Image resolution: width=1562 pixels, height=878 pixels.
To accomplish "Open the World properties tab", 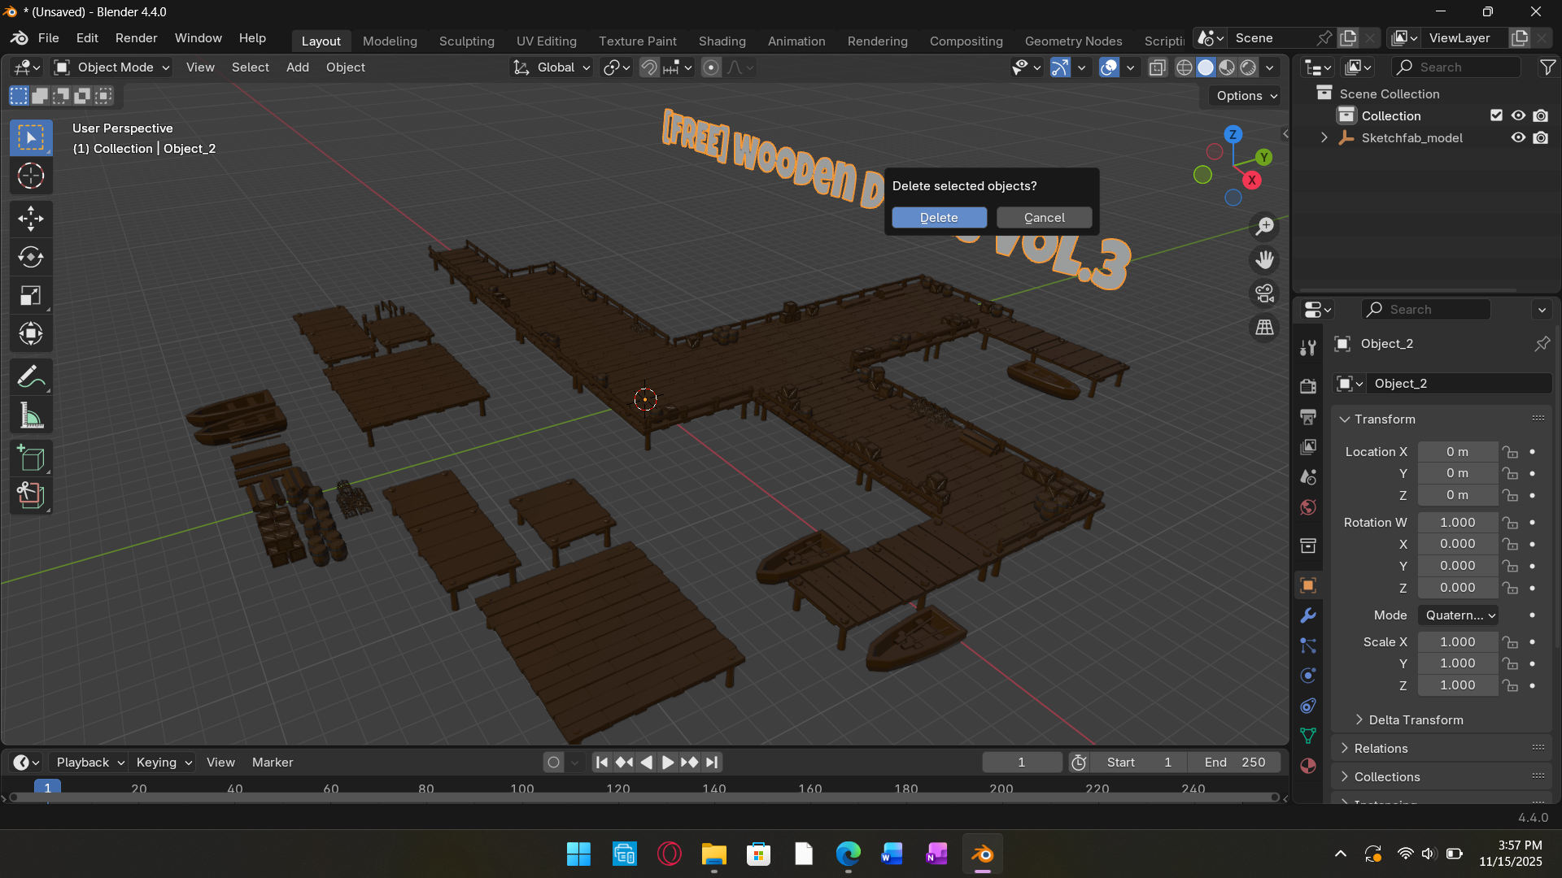I will point(1308,507).
